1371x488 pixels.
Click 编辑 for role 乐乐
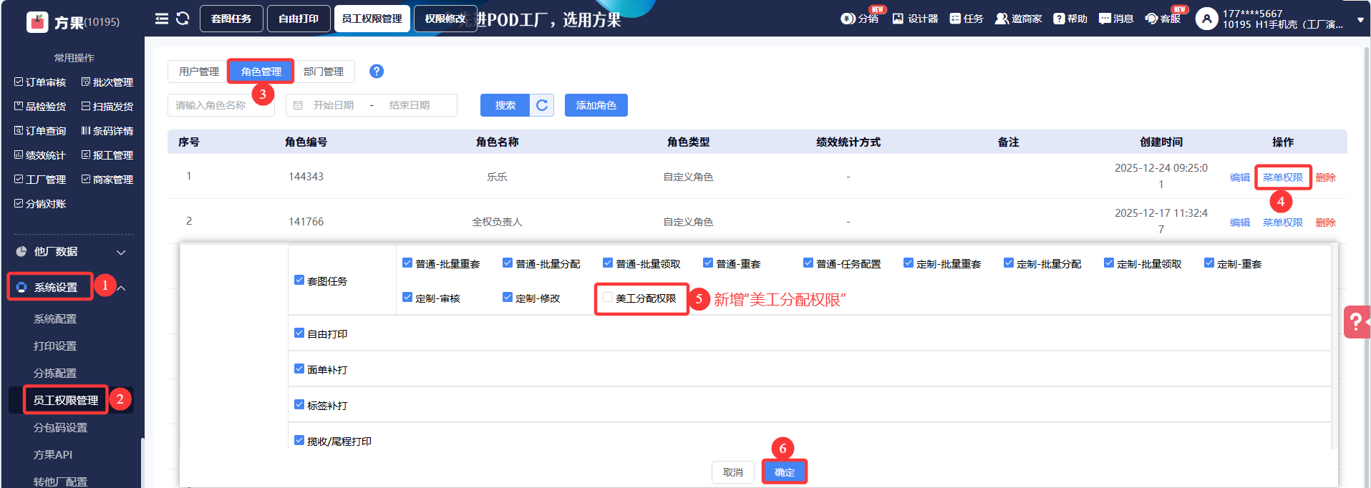point(1240,177)
